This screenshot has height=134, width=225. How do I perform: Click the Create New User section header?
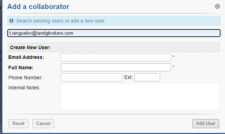(x=114, y=47)
